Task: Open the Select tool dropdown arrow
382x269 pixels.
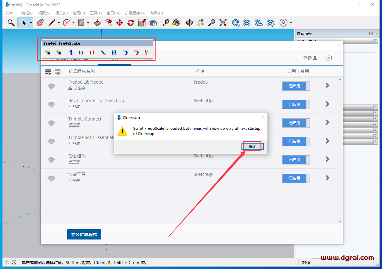Action: point(31,23)
